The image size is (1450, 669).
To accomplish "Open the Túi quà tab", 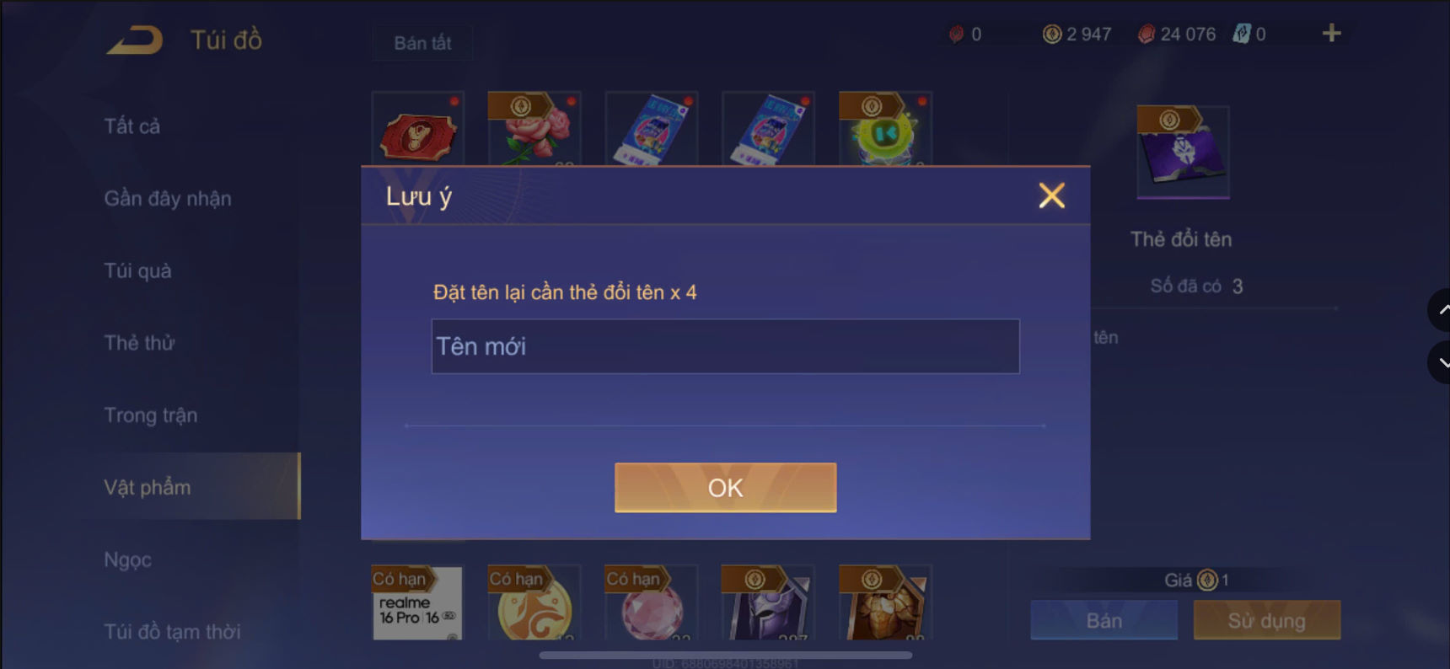I will 137,271.
